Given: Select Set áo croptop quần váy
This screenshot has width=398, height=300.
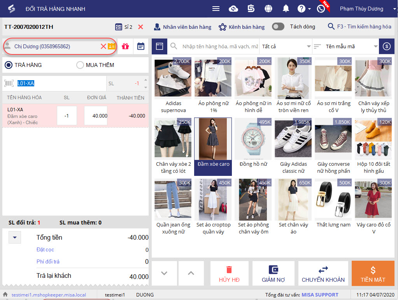Looking at the screenshot, I should [213, 207].
